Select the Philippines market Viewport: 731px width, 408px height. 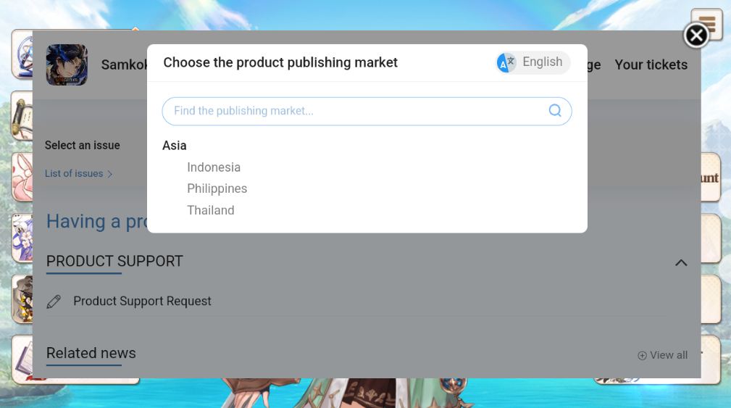(x=217, y=189)
